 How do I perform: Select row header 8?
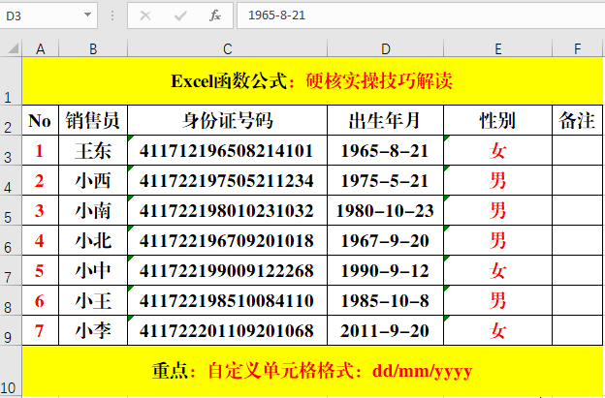pyautogui.click(x=11, y=300)
